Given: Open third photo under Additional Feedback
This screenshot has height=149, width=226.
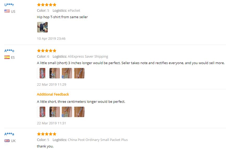Looking at the screenshot, I should 67,112.
